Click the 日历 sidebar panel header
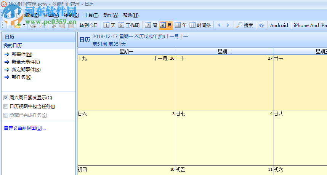This screenshot has height=175, width=327. click(x=38, y=37)
